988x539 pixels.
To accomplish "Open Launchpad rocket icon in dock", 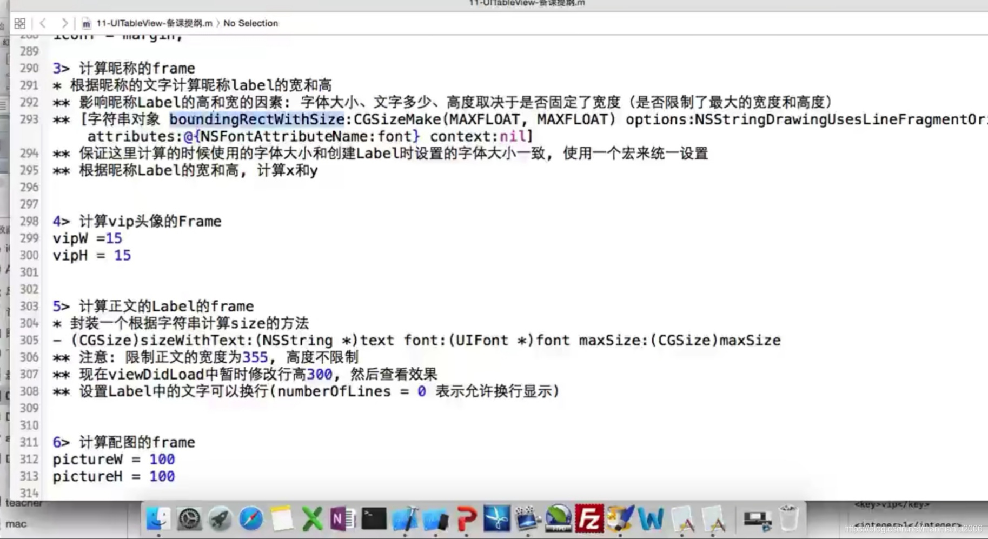I will (220, 519).
